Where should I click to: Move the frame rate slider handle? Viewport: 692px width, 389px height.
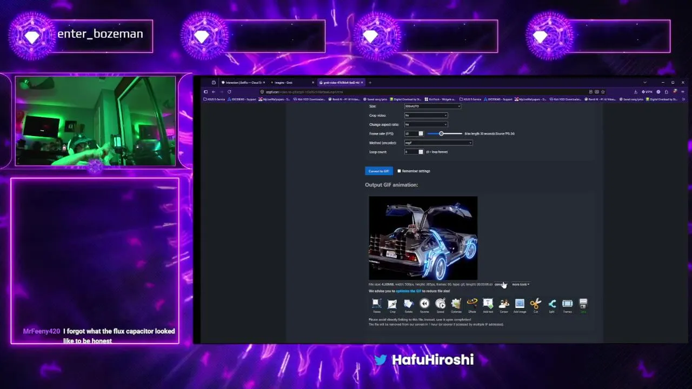coord(441,133)
